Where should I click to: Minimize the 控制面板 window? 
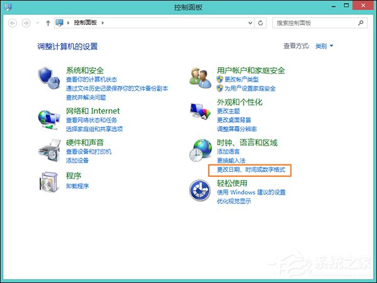(x=334, y=6)
